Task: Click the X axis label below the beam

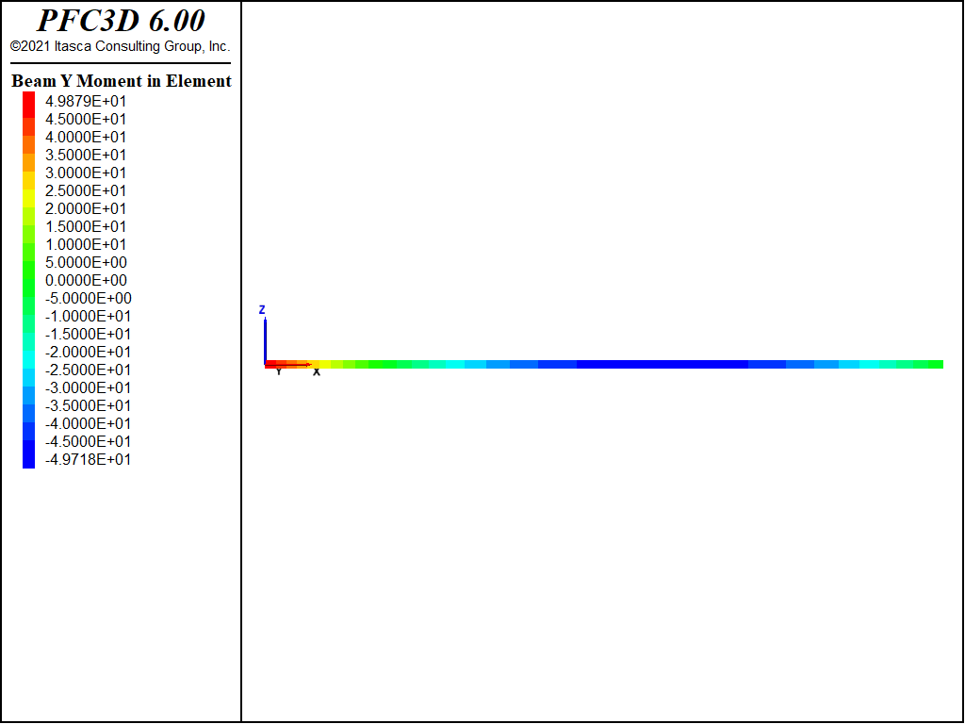Action: coord(317,372)
